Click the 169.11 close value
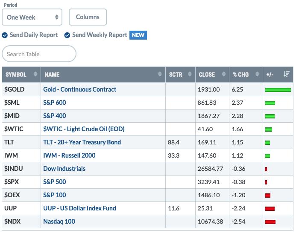 point(207,142)
